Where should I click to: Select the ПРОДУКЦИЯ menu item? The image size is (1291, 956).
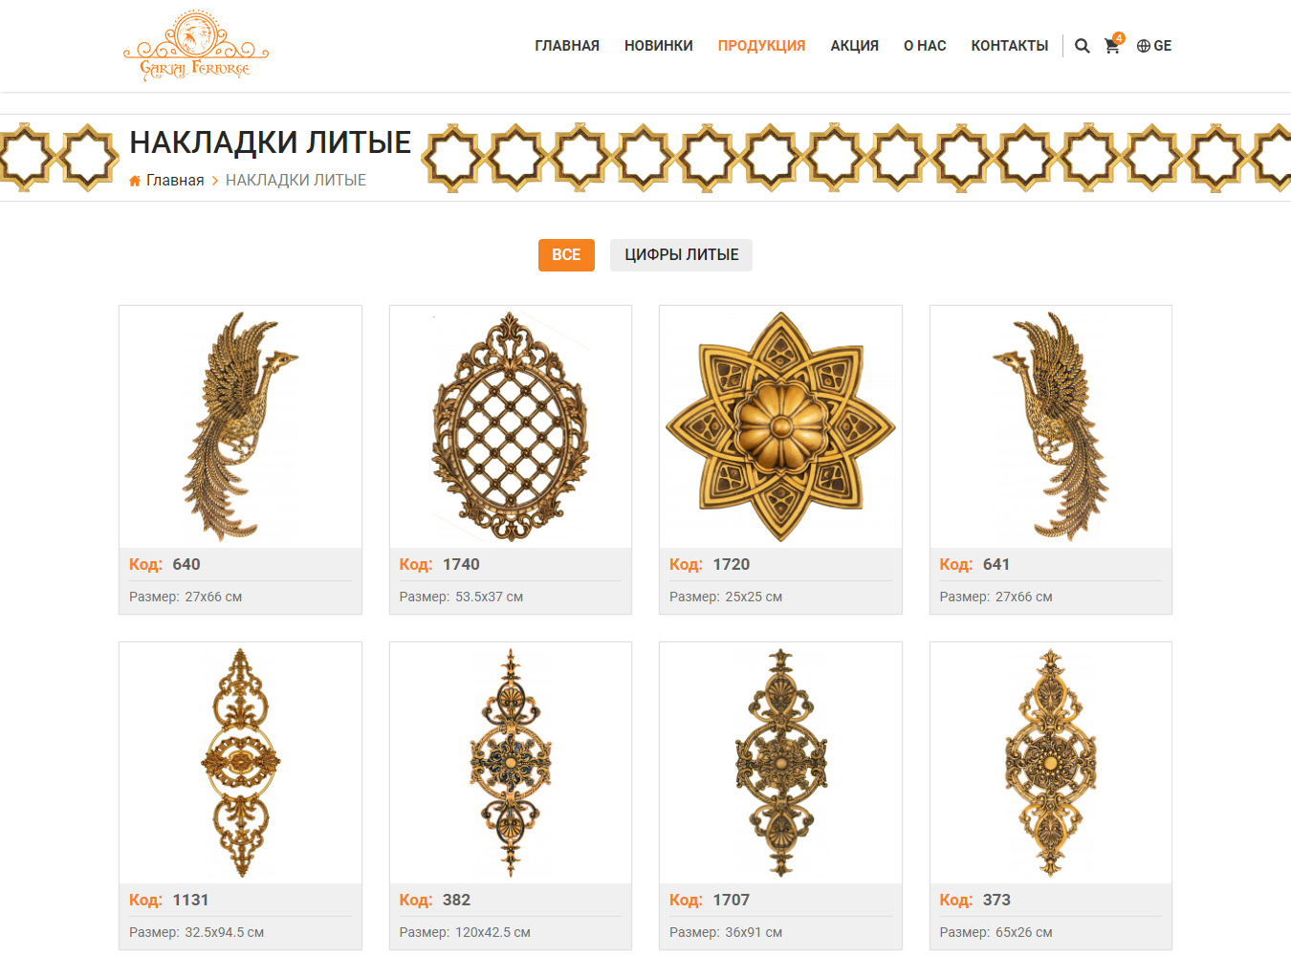coord(761,46)
